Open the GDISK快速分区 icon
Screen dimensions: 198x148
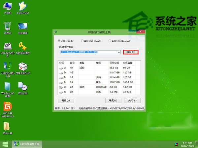pos(8,50)
